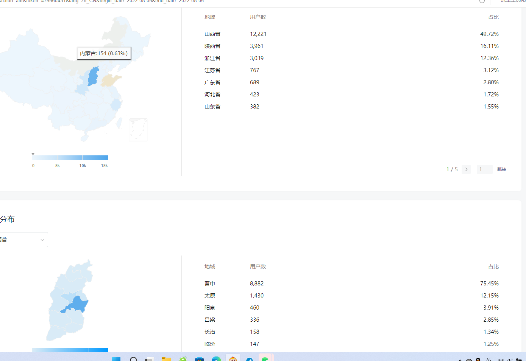The image size is (526, 361).
Task: Open Microsoft Store from taskbar
Action: [199, 359]
